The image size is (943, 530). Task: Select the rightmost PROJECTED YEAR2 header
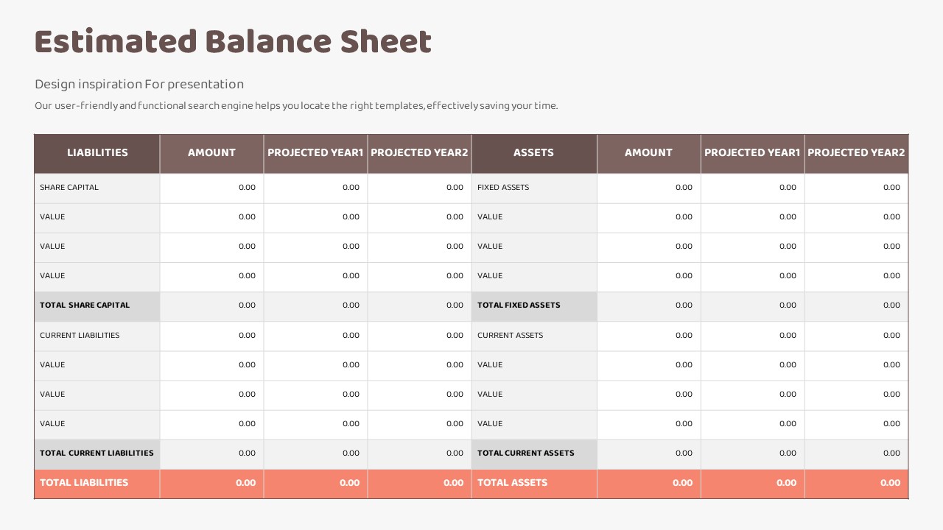(x=856, y=153)
